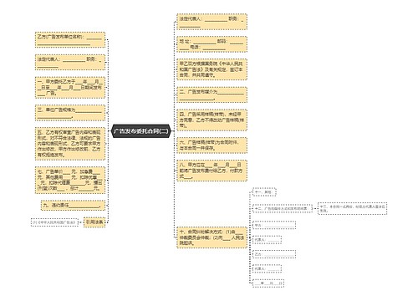This screenshot has width=418, height=301.
Task: Select the top-right 法定代表人 职务 node
Action: point(212,22)
